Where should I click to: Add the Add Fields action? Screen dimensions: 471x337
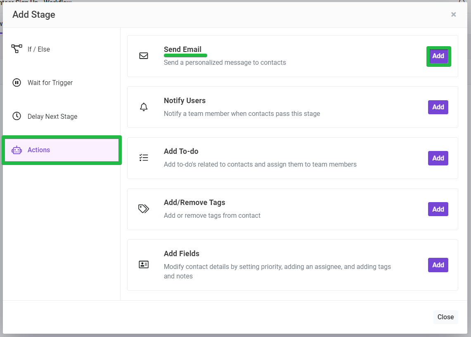tap(438, 265)
